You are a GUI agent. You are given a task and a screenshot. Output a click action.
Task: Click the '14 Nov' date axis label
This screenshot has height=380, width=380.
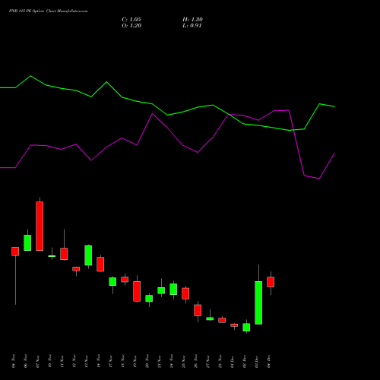pyautogui.click(x=99, y=361)
